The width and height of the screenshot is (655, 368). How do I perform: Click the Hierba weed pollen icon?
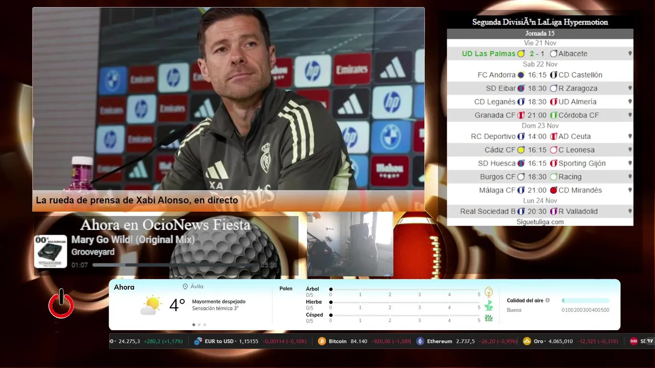[x=489, y=305]
